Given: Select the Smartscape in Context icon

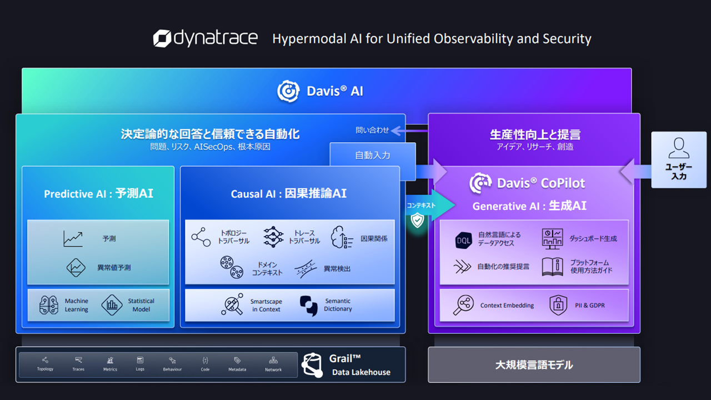Looking at the screenshot, I should pyautogui.click(x=232, y=304).
